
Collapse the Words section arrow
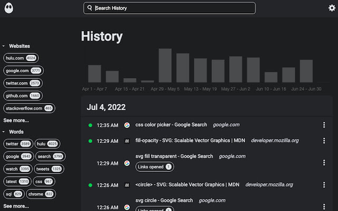4,132
